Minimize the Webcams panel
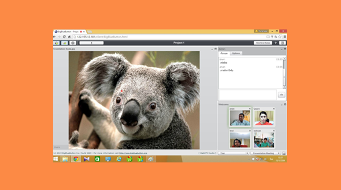The width and height of the screenshot is (341, 190). (282, 104)
